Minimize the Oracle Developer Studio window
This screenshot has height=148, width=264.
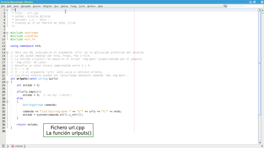250,2
